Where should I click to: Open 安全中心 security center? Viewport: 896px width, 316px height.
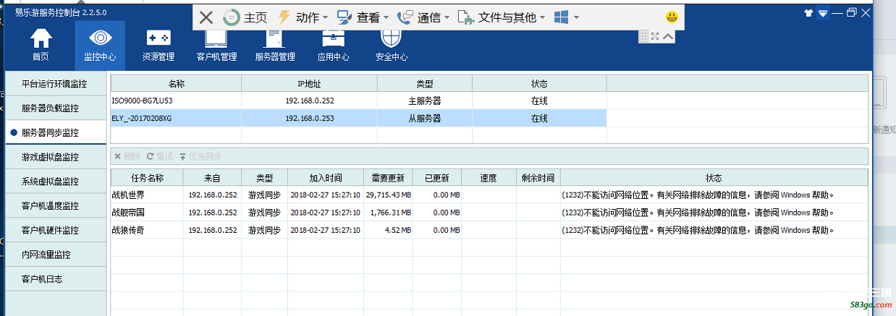click(391, 45)
